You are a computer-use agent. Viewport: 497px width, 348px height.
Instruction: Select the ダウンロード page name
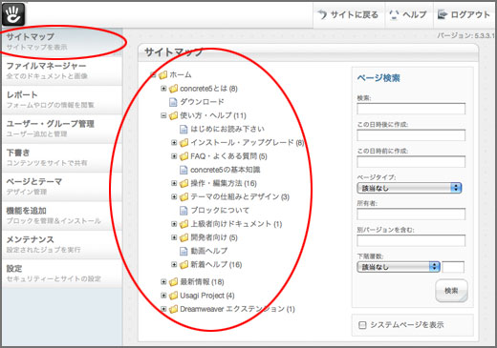tap(202, 102)
